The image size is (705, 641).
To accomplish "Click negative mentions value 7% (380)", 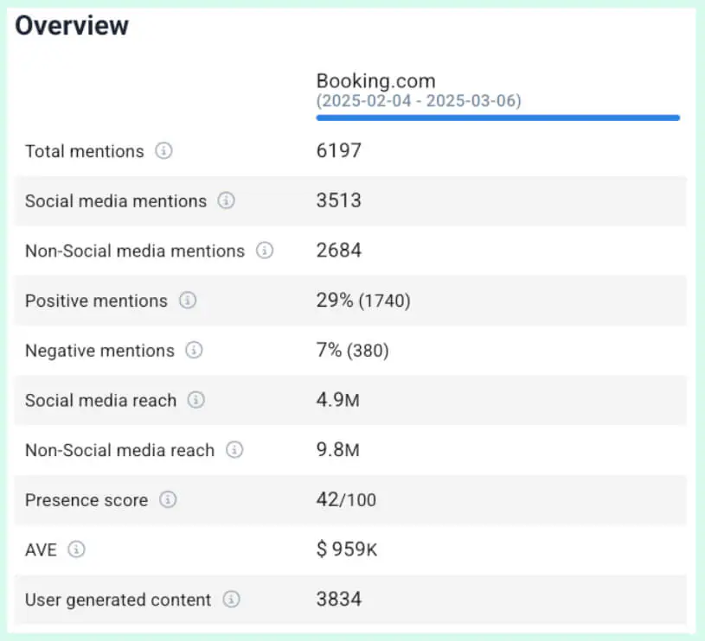I will click(353, 350).
